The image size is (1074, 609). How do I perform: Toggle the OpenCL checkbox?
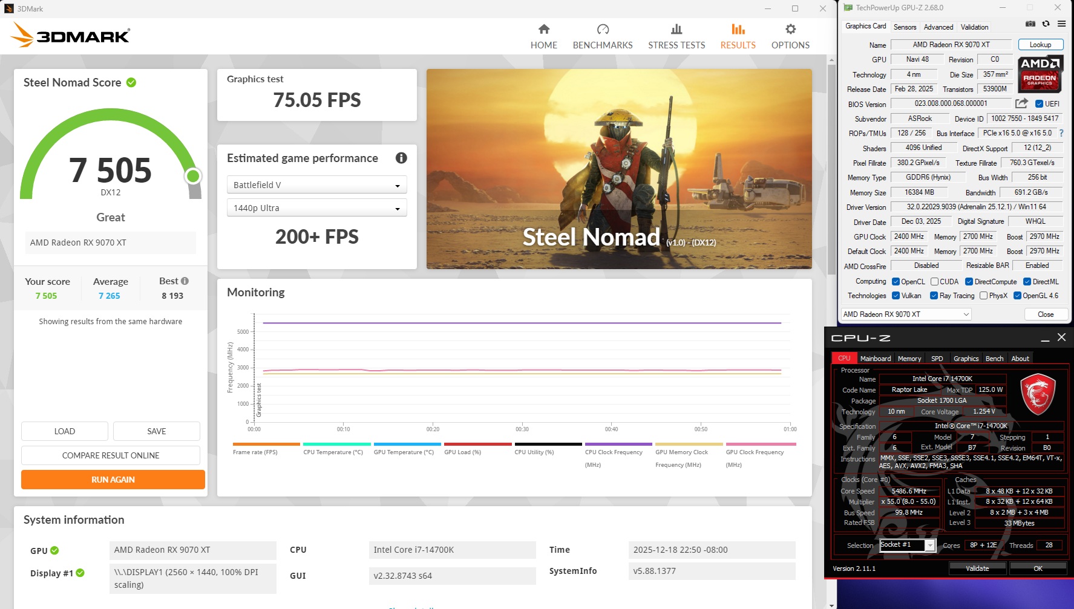coord(896,282)
